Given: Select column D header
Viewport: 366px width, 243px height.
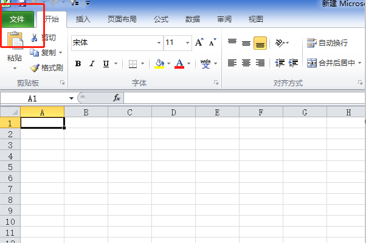Looking at the screenshot, I should [173, 112].
